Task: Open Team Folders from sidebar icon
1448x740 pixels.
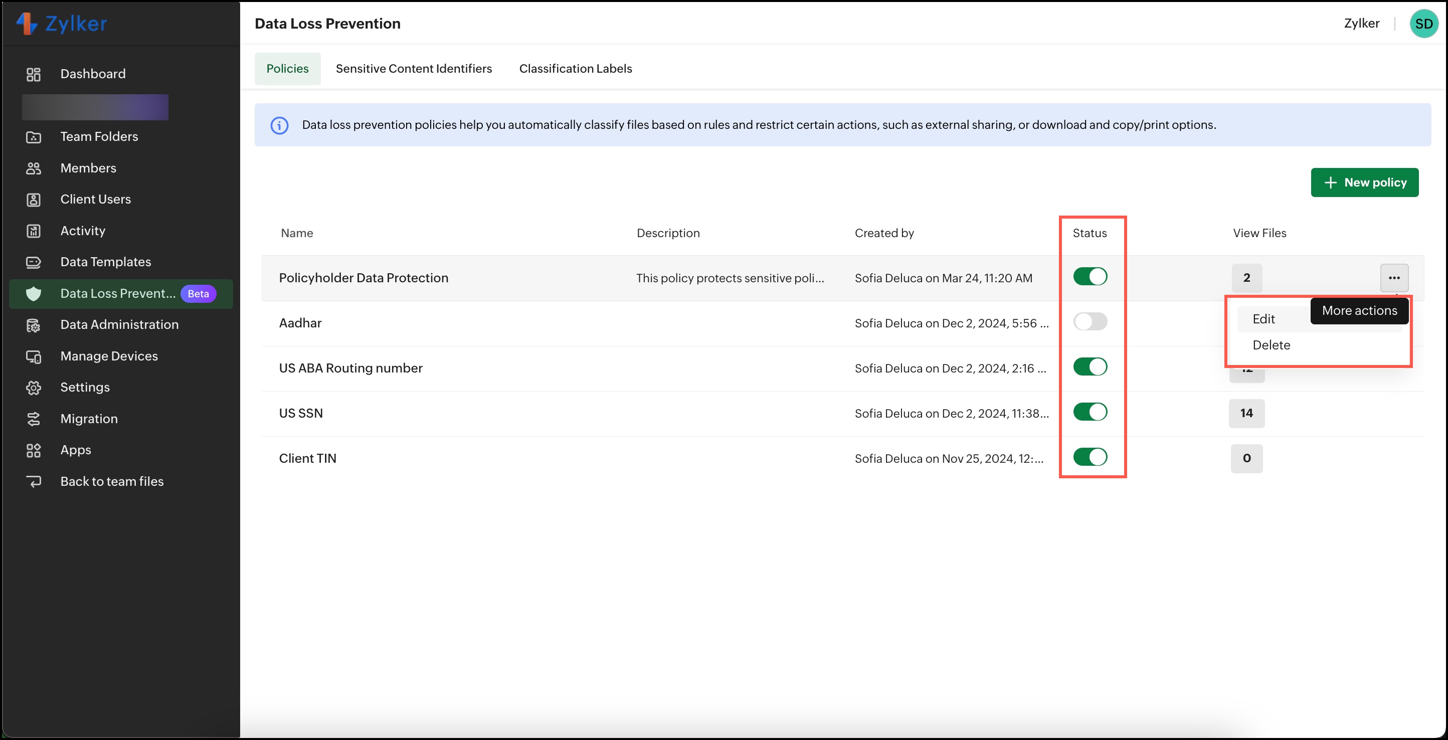Action: (34, 136)
